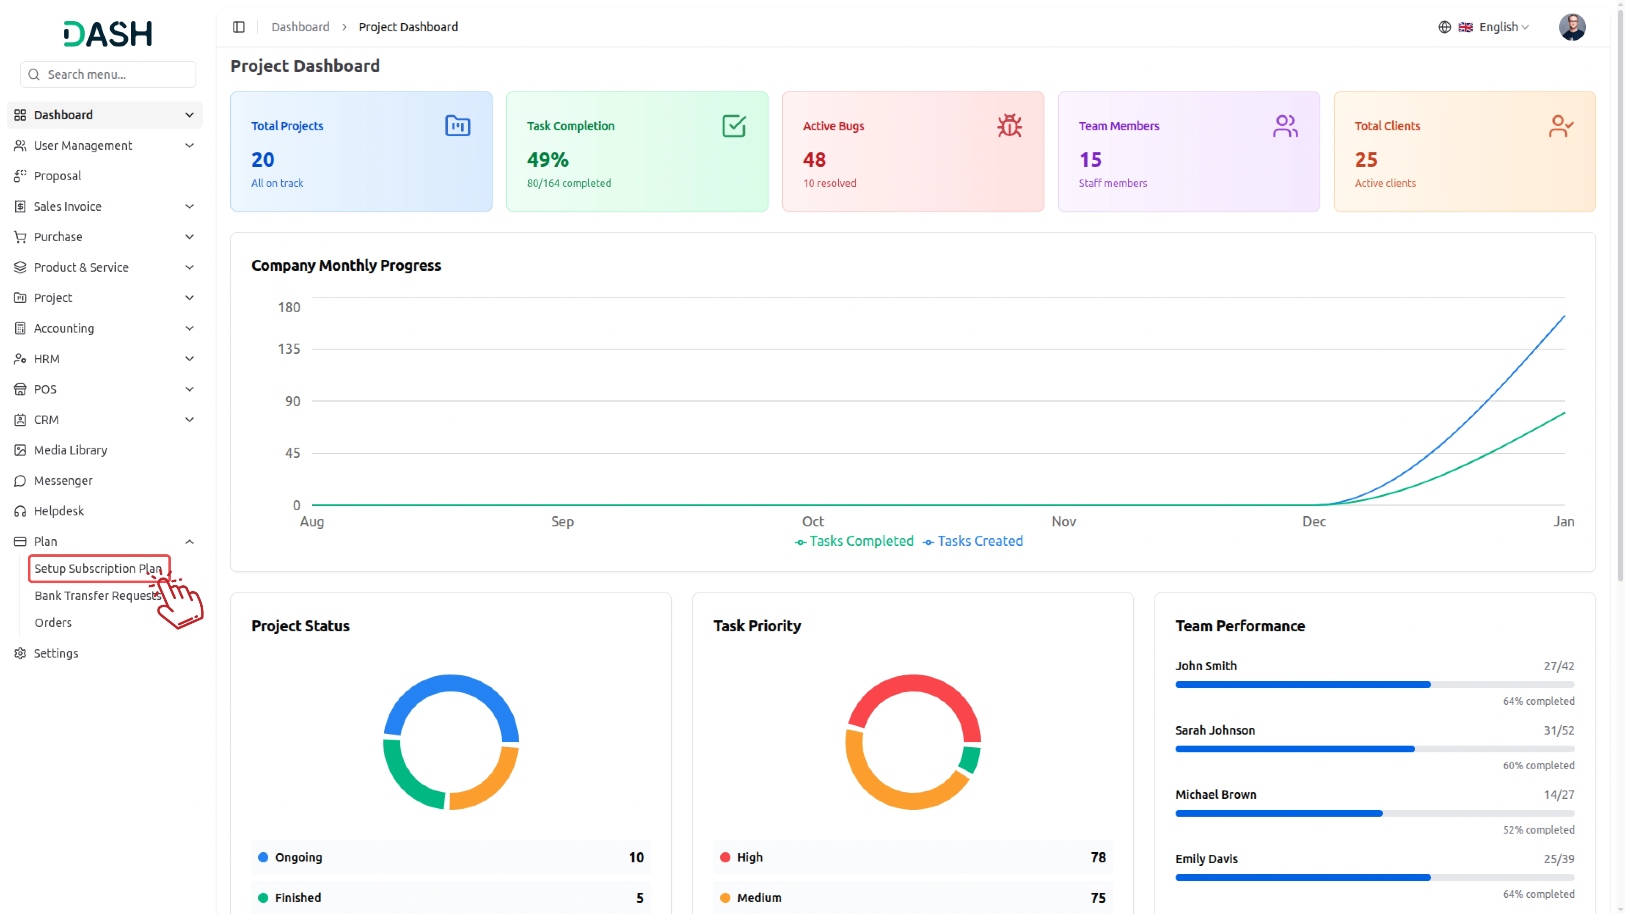
Task: Expand the Sales Invoice menu chevron
Action: [x=189, y=207]
